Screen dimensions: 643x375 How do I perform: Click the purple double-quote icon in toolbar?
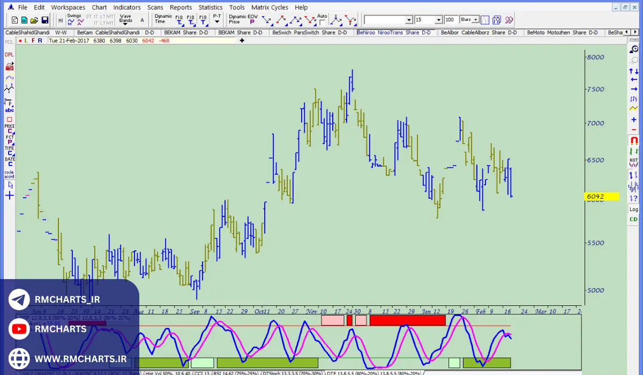(509, 20)
